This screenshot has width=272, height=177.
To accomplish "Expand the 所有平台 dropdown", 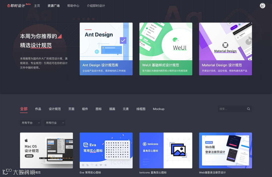I will tap(30, 123).
